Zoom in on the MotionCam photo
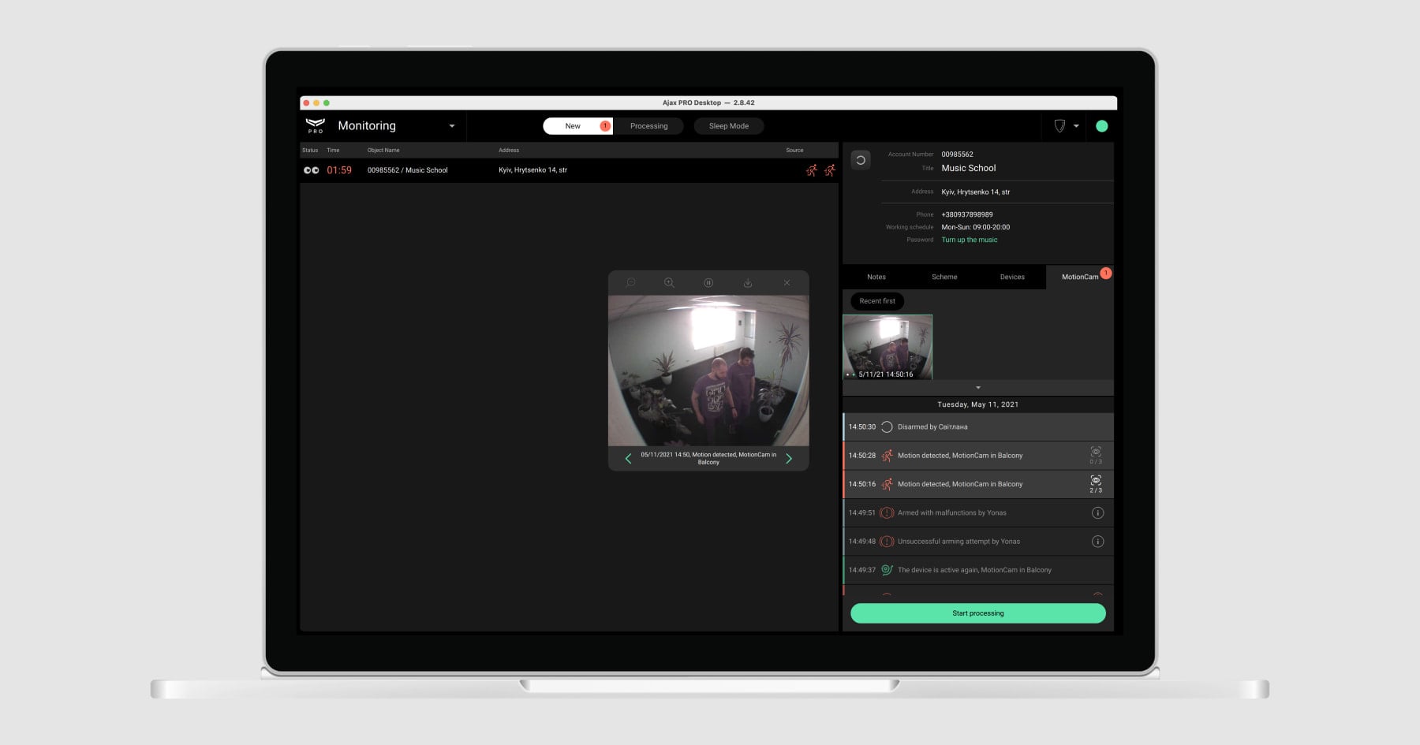Image resolution: width=1420 pixels, height=745 pixels. tap(669, 283)
